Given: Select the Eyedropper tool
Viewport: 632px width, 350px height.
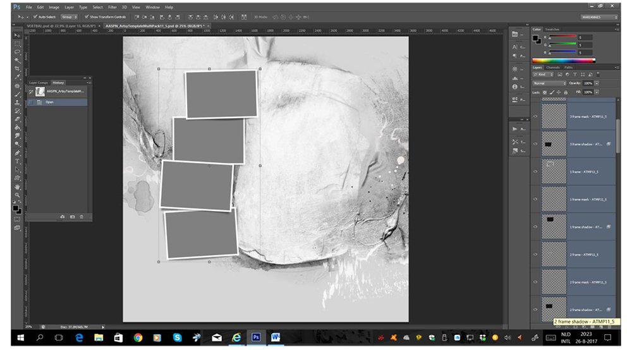Looking at the screenshot, I should (x=17, y=77).
